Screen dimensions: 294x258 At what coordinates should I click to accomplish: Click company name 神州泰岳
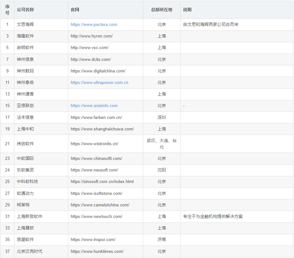[x=25, y=83]
